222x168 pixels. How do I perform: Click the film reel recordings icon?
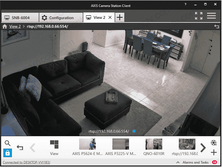[213, 143]
